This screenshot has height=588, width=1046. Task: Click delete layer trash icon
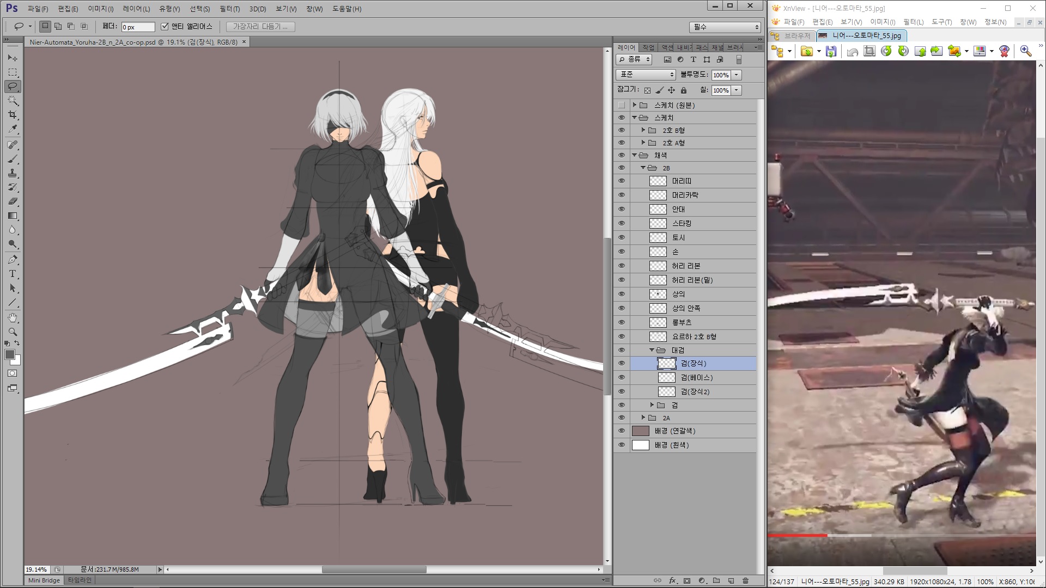click(x=746, y=580)
